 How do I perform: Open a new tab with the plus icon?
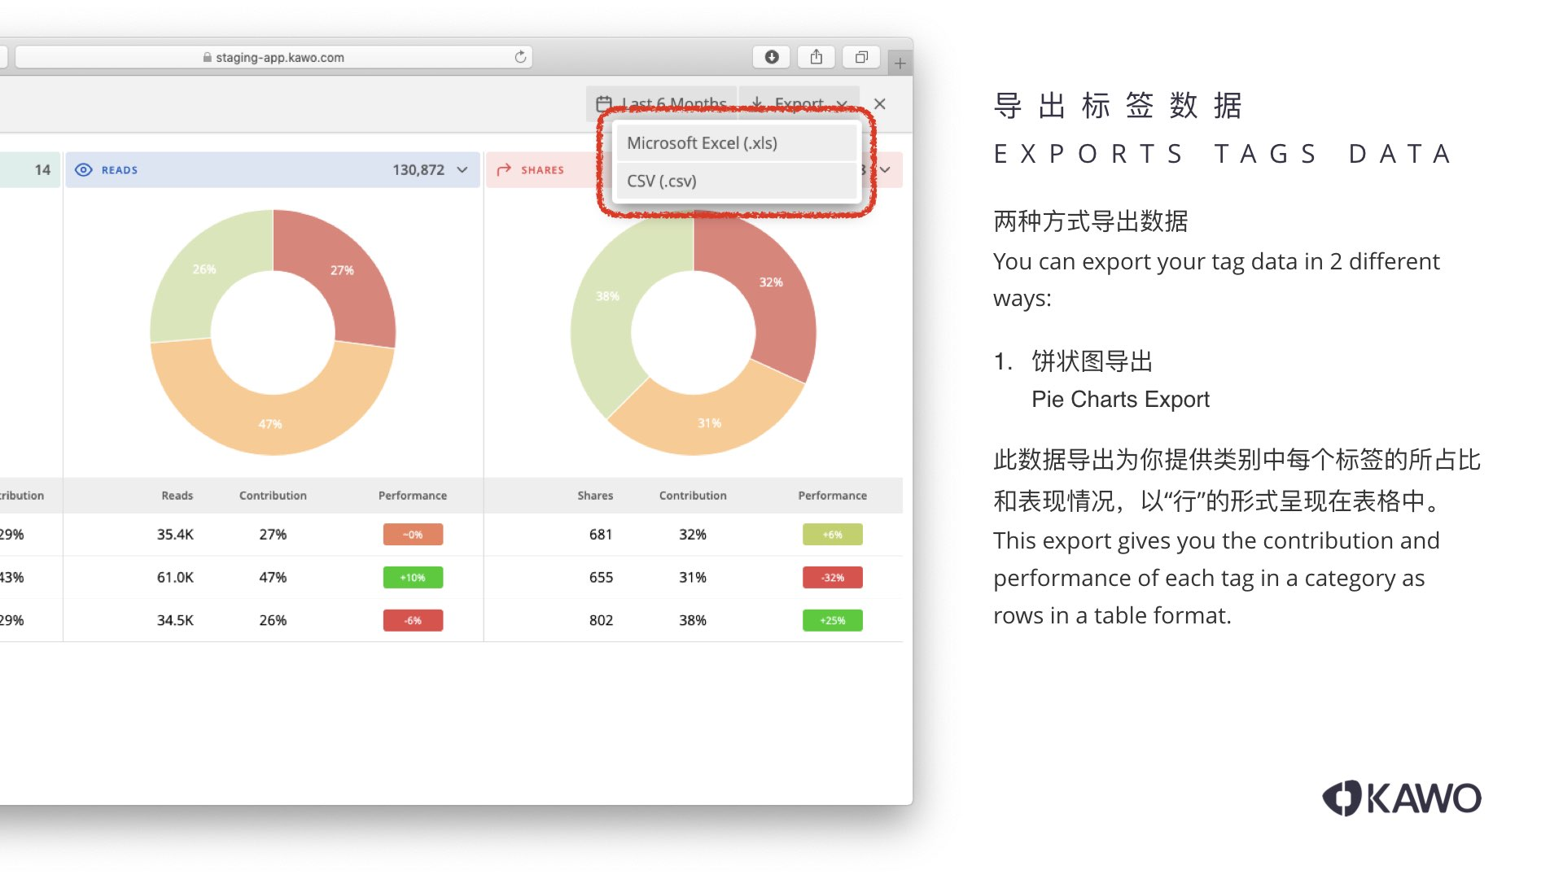900,61
